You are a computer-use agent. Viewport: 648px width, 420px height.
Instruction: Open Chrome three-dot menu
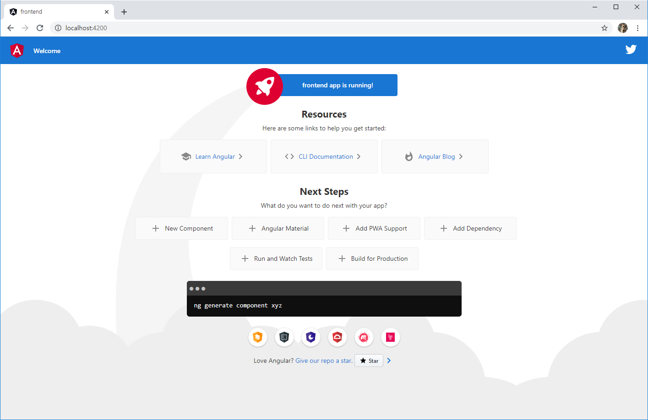coord(637,28)
